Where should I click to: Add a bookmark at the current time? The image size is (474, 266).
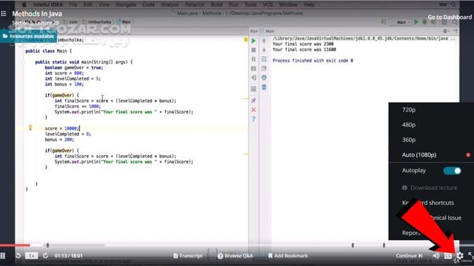(x=288, y=256)
